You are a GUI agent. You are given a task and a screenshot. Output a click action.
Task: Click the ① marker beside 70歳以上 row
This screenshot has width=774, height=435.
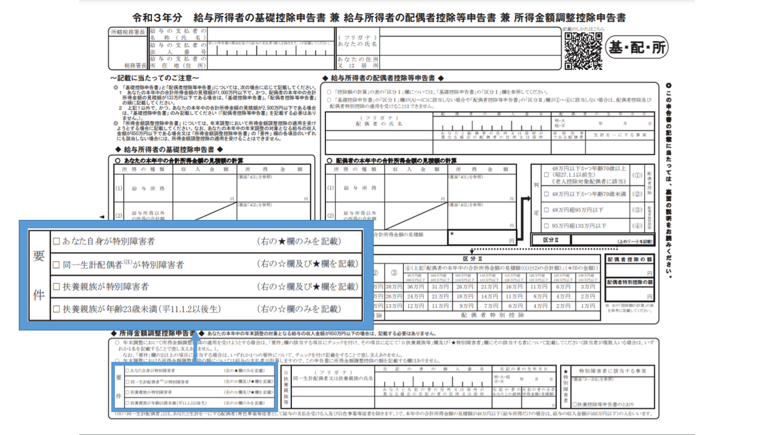(636, 176)
